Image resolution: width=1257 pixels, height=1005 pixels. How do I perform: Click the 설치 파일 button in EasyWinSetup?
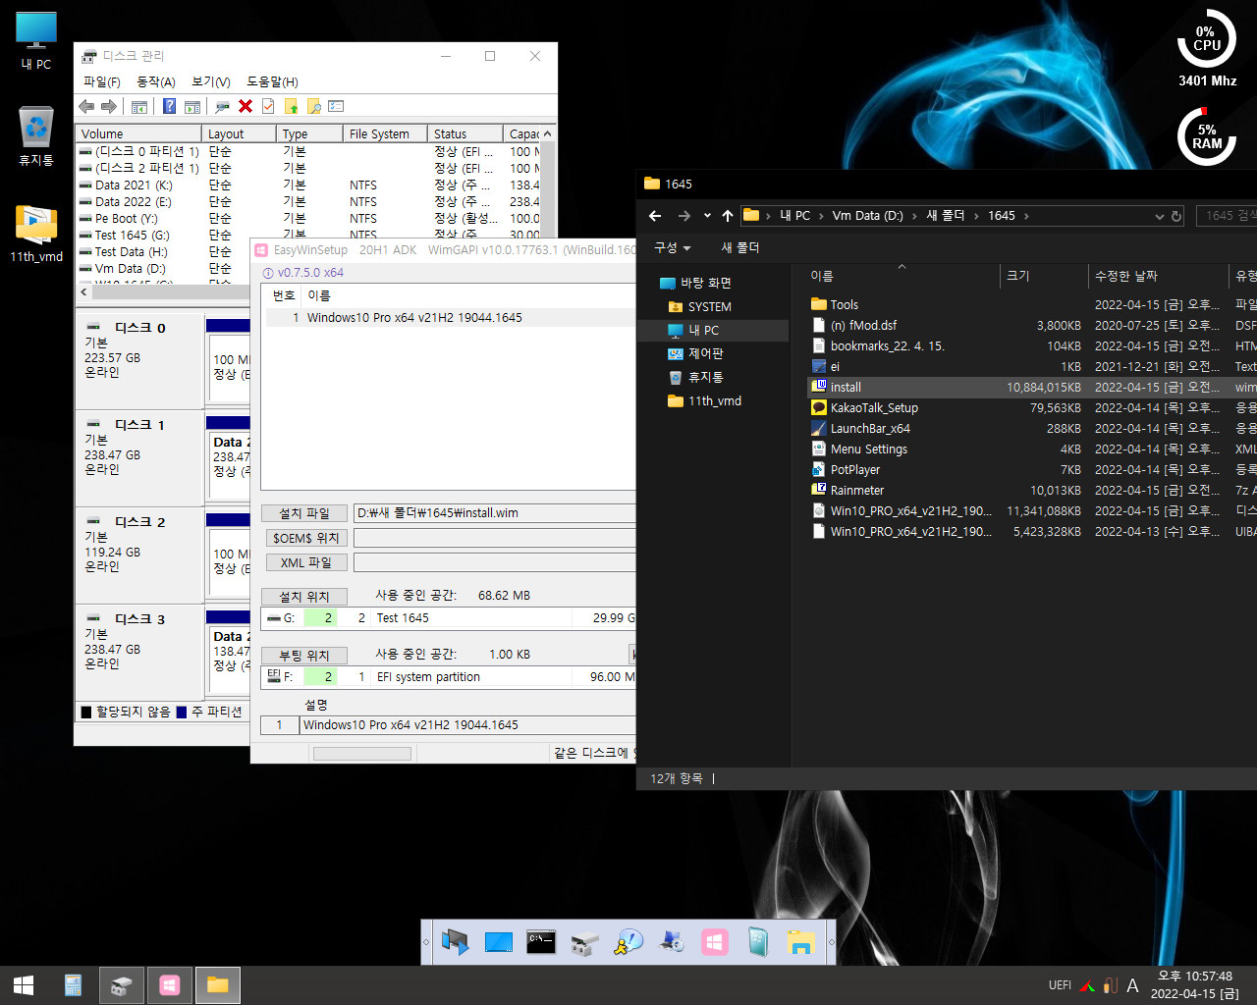(x=304, y=513)
